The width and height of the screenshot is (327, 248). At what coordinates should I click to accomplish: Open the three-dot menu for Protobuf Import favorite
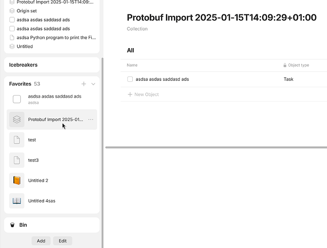pyautogui.click(x=91, y=120)
